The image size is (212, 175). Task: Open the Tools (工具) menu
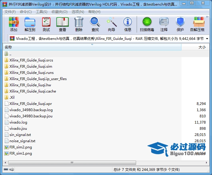[42, 12]
